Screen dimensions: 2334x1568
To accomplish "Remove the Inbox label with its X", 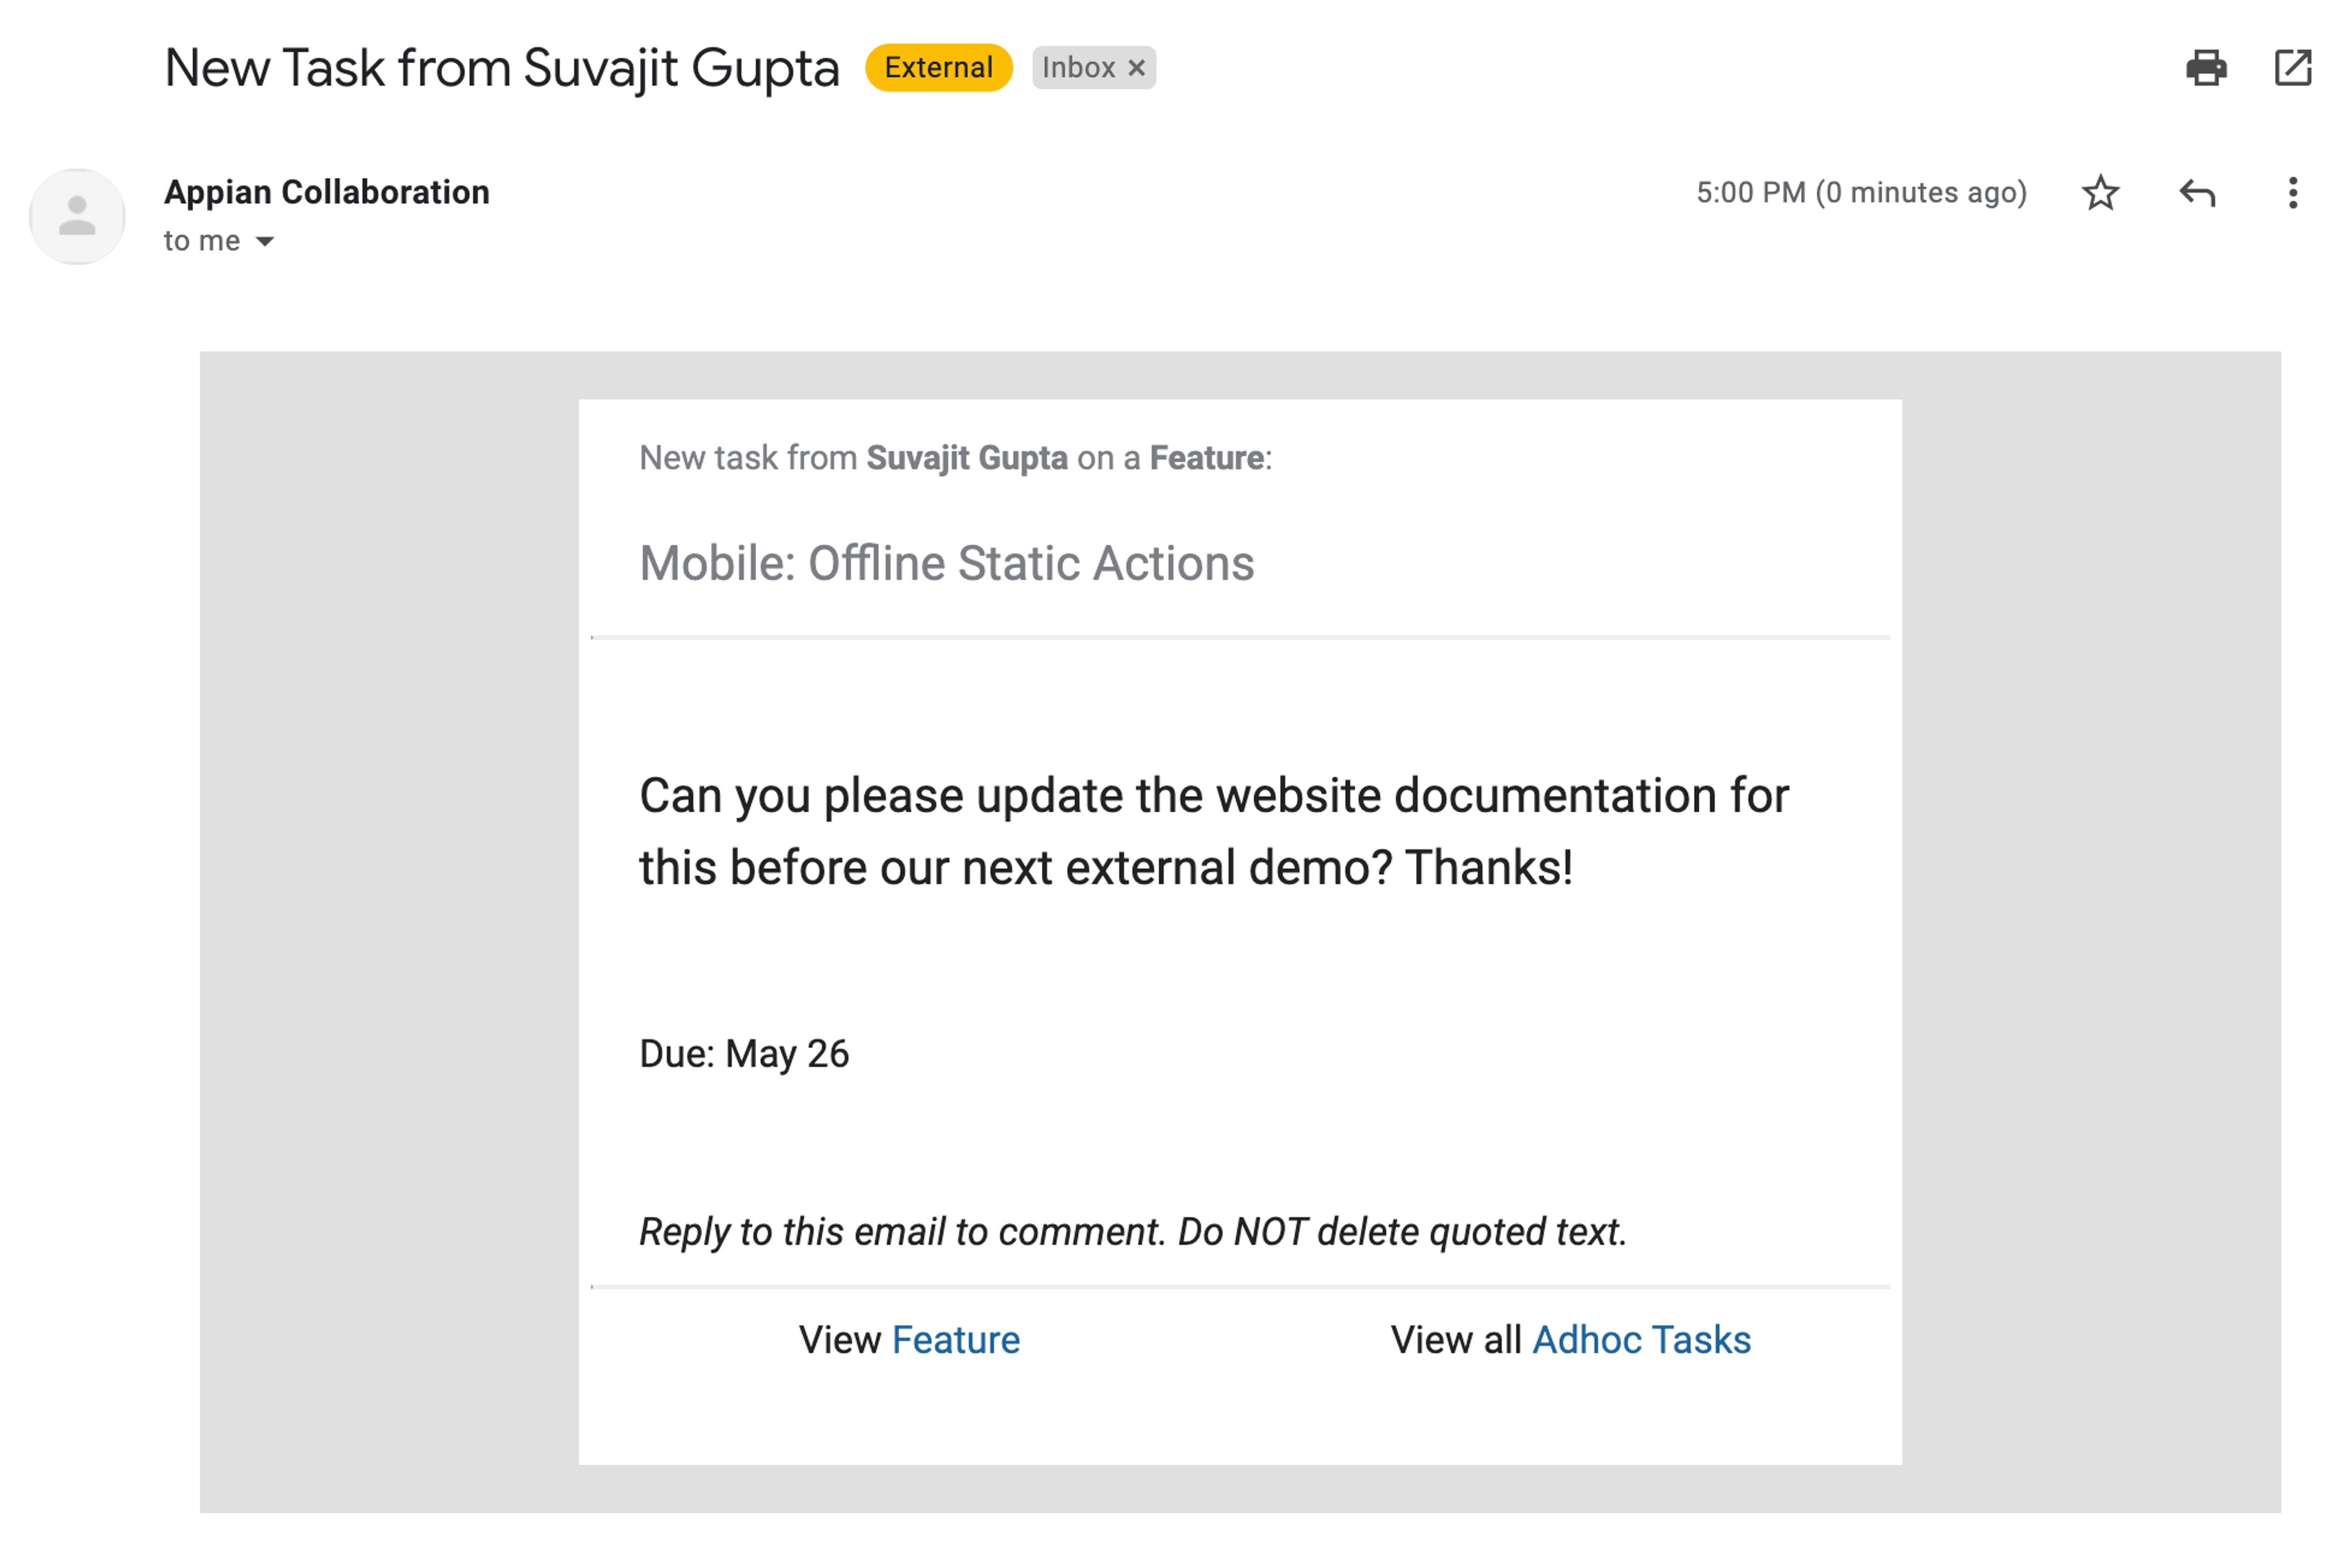I will tap(1135, 68).
